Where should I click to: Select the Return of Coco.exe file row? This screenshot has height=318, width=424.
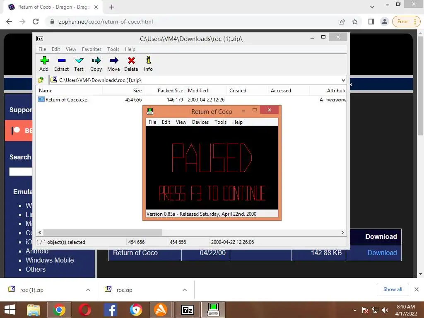tap(191, 99)
